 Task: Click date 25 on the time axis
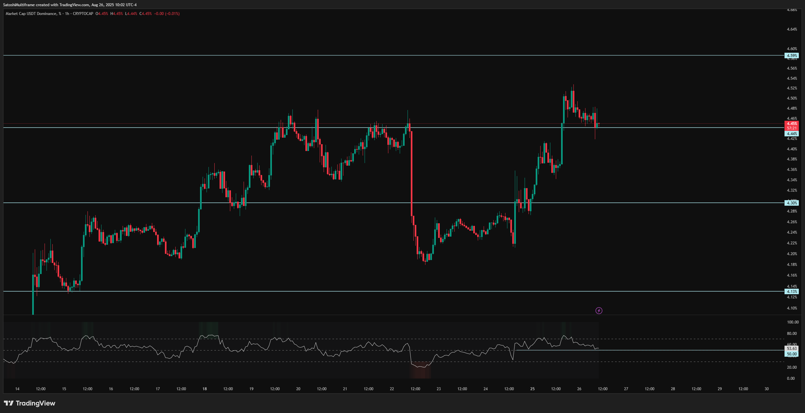pyautogui.click(x=532, y=389)
